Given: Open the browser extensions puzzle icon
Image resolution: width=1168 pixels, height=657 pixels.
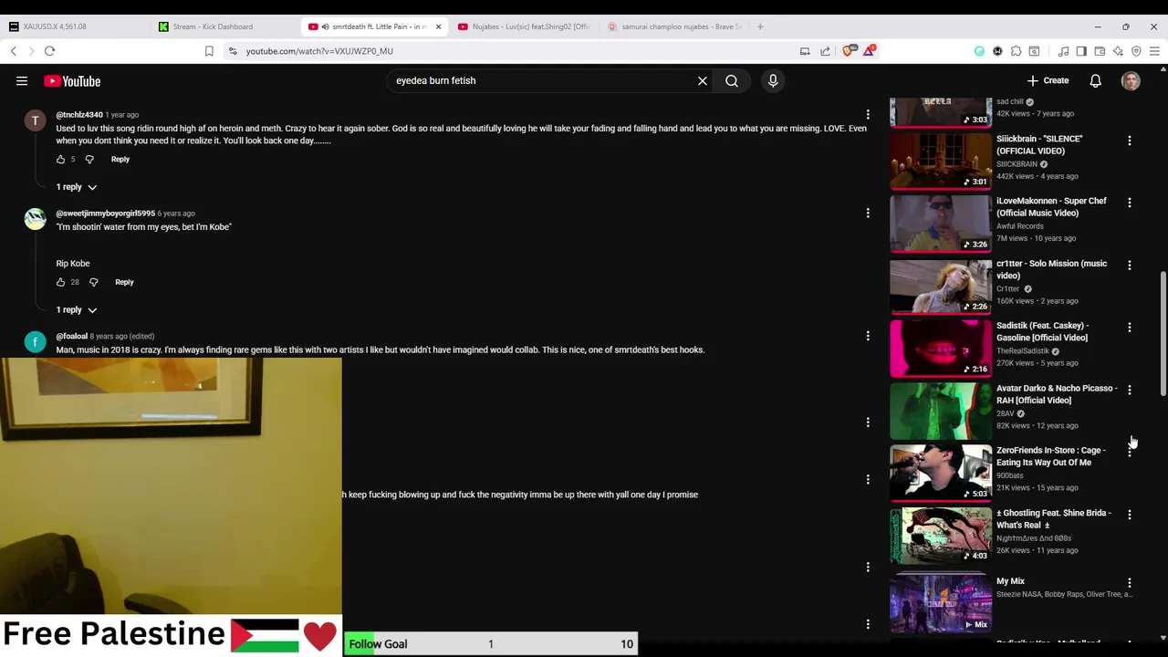Looking at the screenshot, I should [x=1016, y=51].
